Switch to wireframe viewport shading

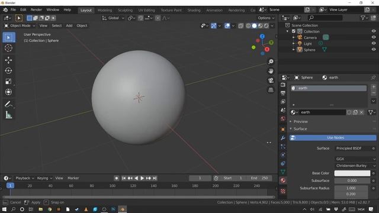[x=248, y=26]
